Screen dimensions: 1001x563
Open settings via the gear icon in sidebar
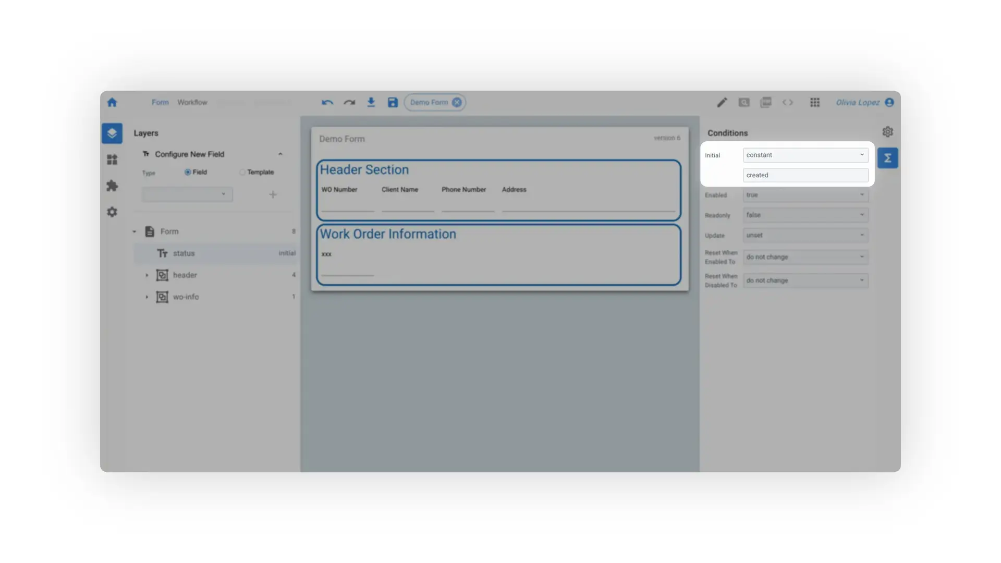(112, 212)
